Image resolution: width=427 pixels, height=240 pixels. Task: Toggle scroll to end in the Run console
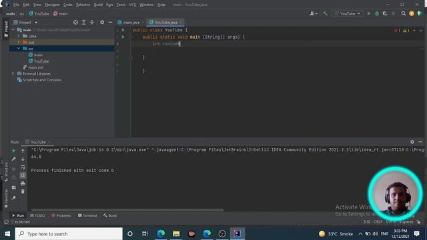pos(23,175)
